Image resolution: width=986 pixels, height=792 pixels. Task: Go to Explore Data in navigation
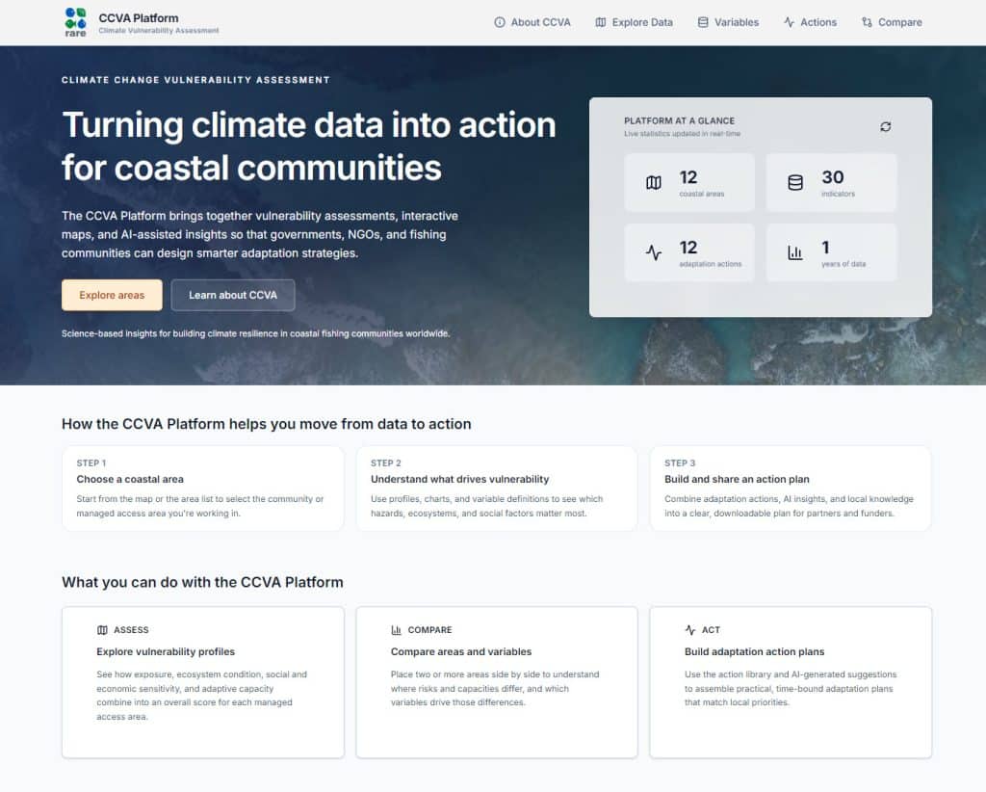pos(634,22)
